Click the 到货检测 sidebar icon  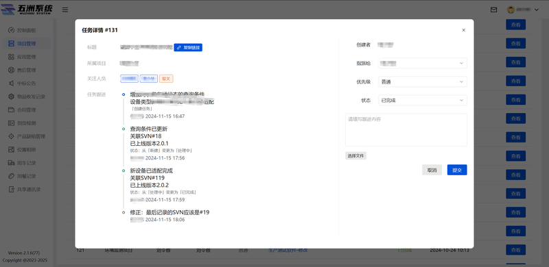pos(11,123)
